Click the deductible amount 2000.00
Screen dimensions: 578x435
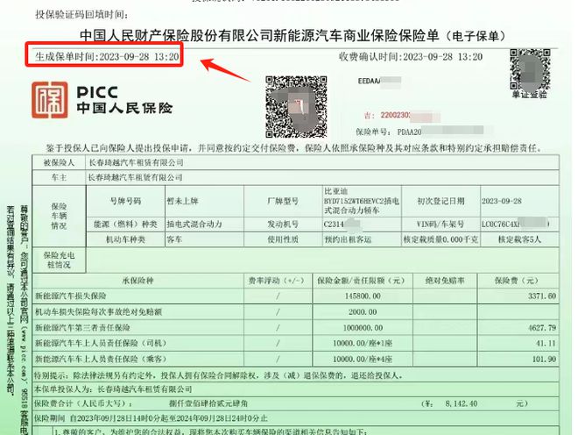coord(363,312)
